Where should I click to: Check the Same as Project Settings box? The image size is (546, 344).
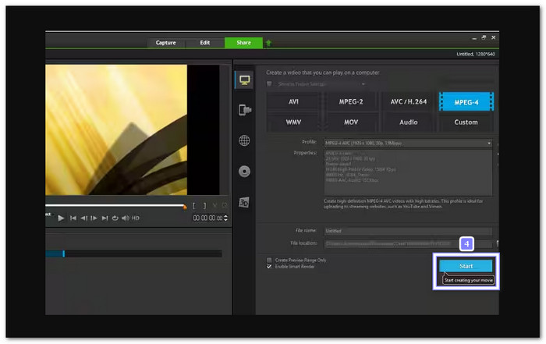click(x=270, y=84)
